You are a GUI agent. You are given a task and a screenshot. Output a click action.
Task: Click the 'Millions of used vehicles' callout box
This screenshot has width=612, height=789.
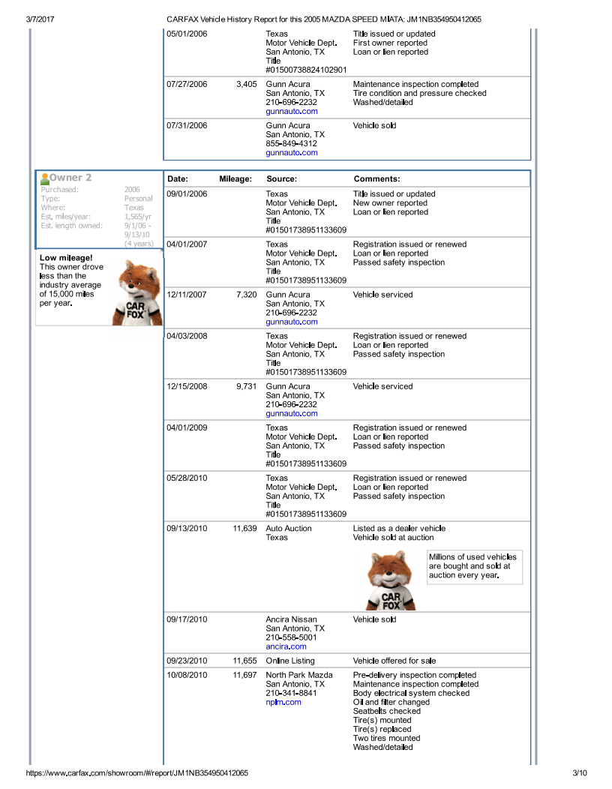[475, 566]
